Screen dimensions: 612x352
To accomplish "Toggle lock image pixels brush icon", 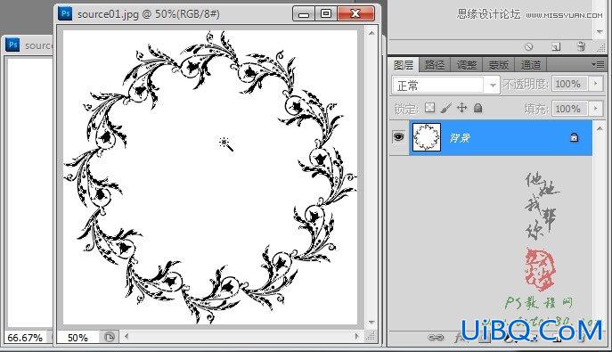I will coord(445,108).
